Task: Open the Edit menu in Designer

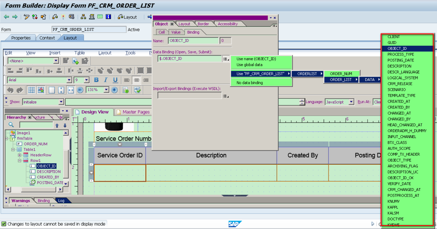Action: coord(9,53)
